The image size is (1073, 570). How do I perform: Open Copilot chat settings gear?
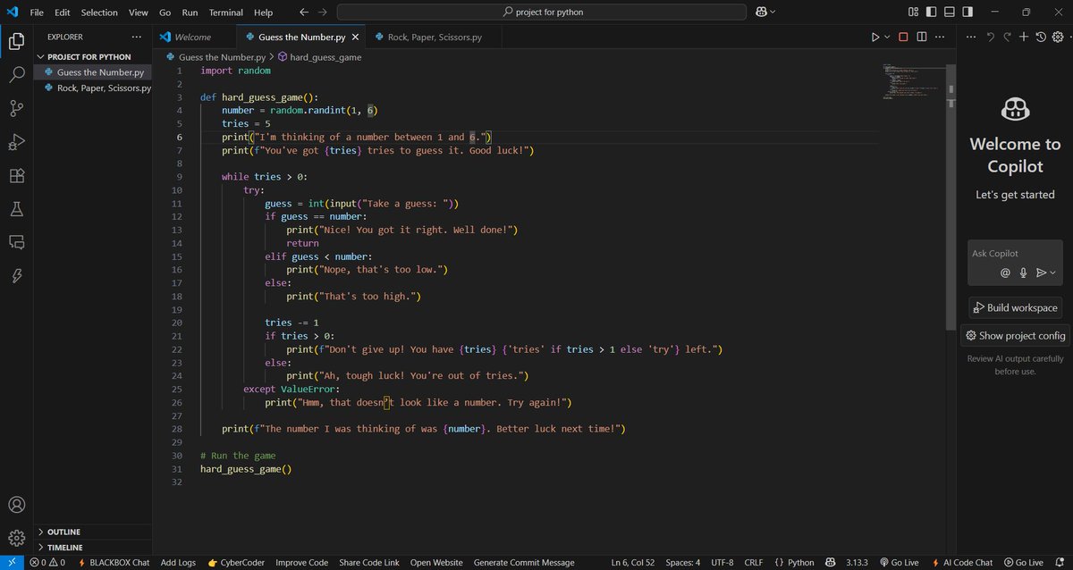click(1058, 37)
